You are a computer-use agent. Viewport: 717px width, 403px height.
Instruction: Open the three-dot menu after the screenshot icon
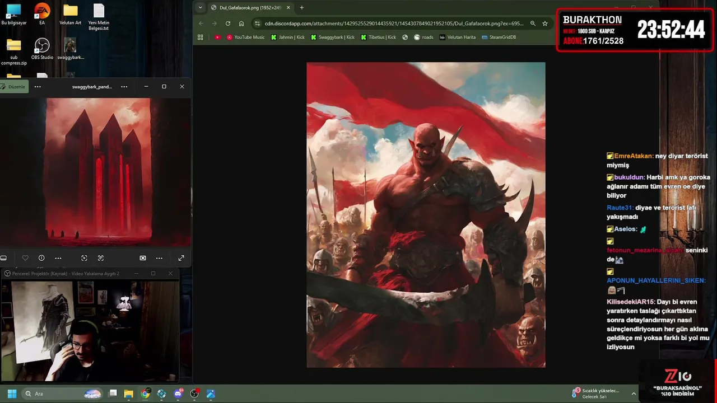(x=159, y=258)
